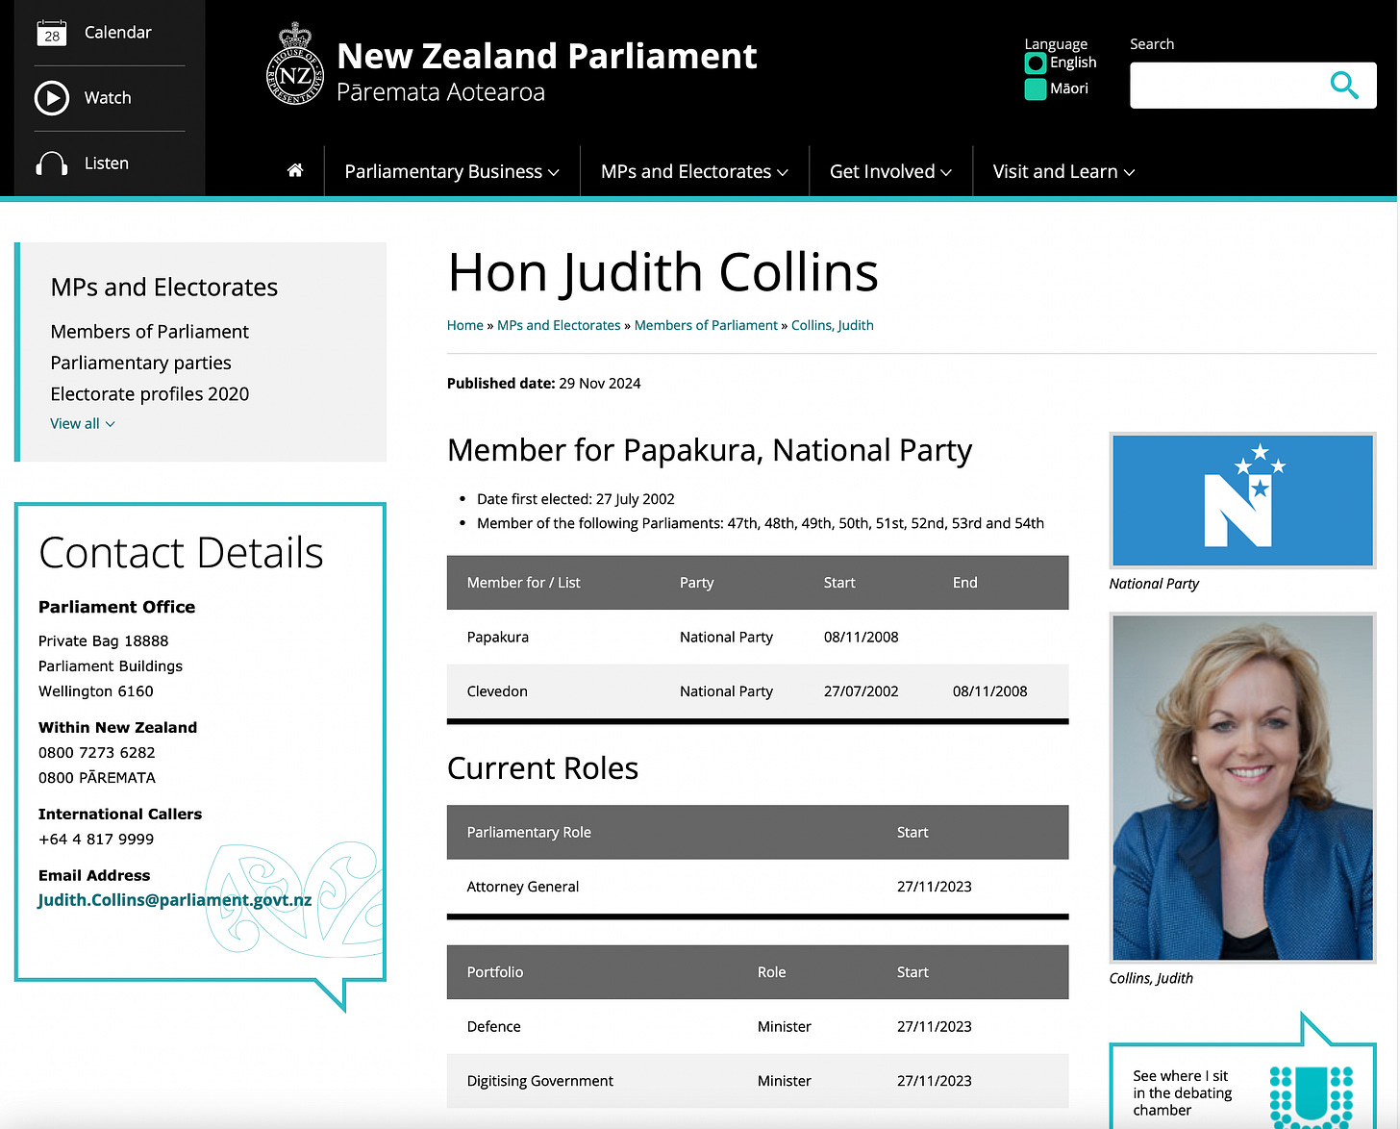
Task: Select English language option
Action: coord(1036,63)
